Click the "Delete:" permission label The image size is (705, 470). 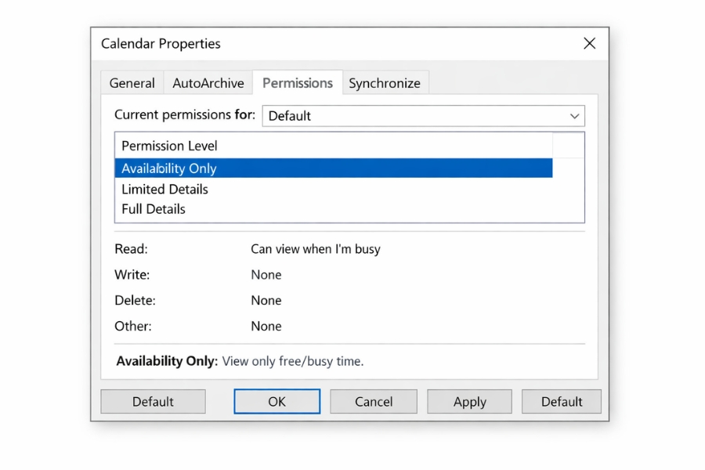[x=135, y=301]
